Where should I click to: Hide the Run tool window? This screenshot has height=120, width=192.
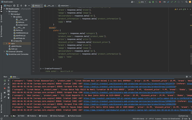point(190,77)
